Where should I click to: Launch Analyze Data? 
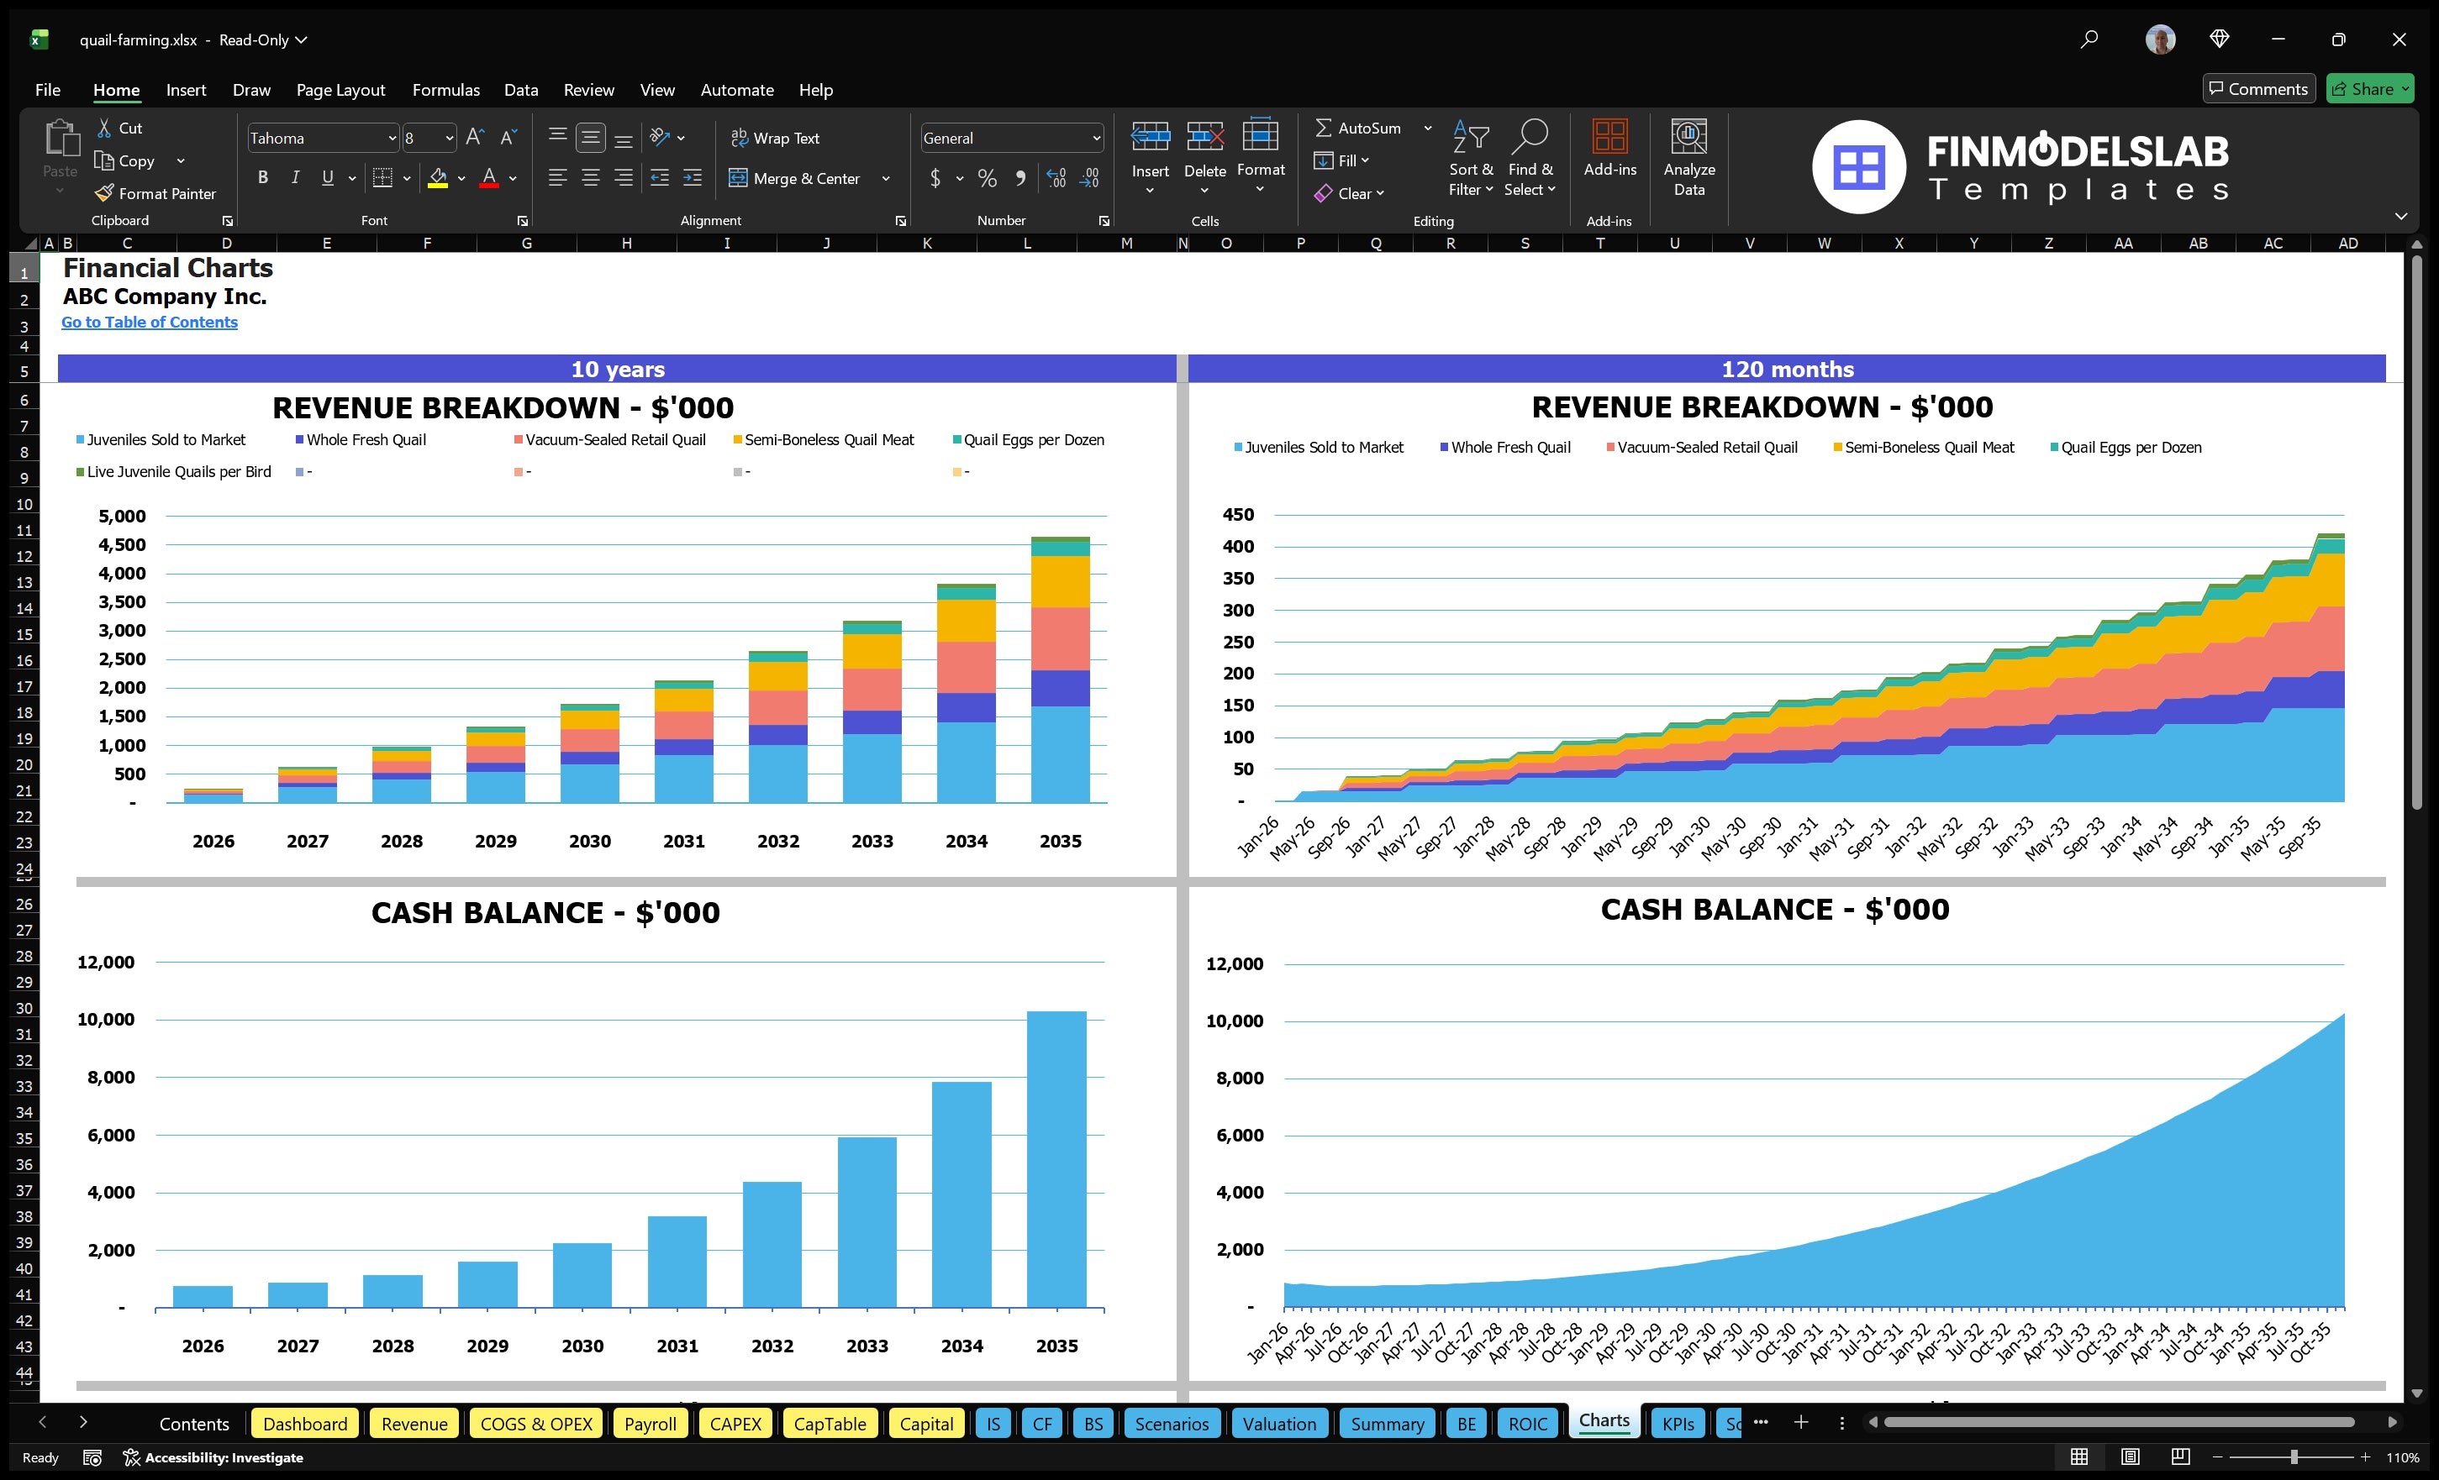[x=1689, y=158]
